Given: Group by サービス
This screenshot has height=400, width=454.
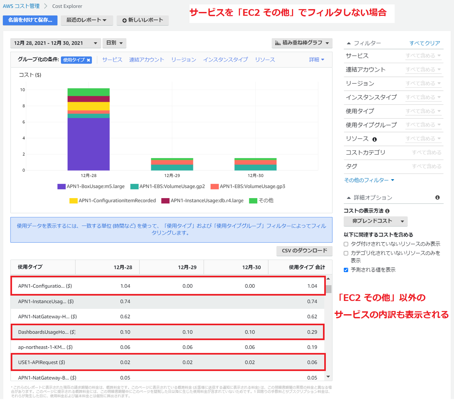Looking at the screenshot, I should (x=112, y=60).
